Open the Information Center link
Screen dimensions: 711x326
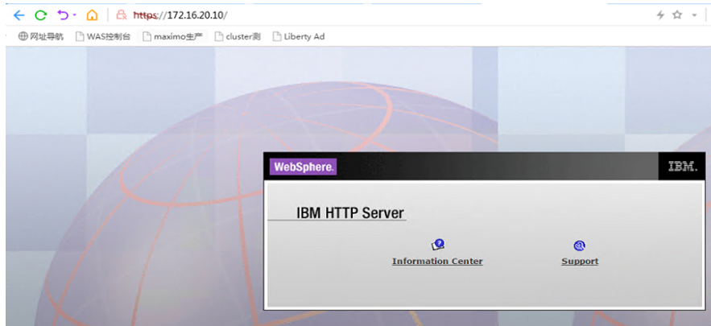[x=437, y=261]
